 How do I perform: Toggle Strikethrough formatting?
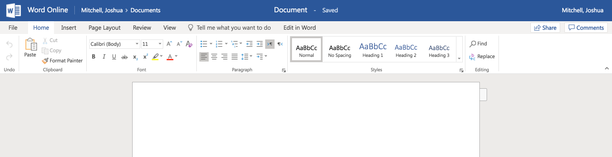(x=125, y=57)
